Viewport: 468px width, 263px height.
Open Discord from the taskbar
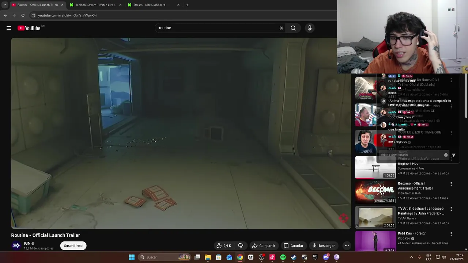click(x=326, y=257)
